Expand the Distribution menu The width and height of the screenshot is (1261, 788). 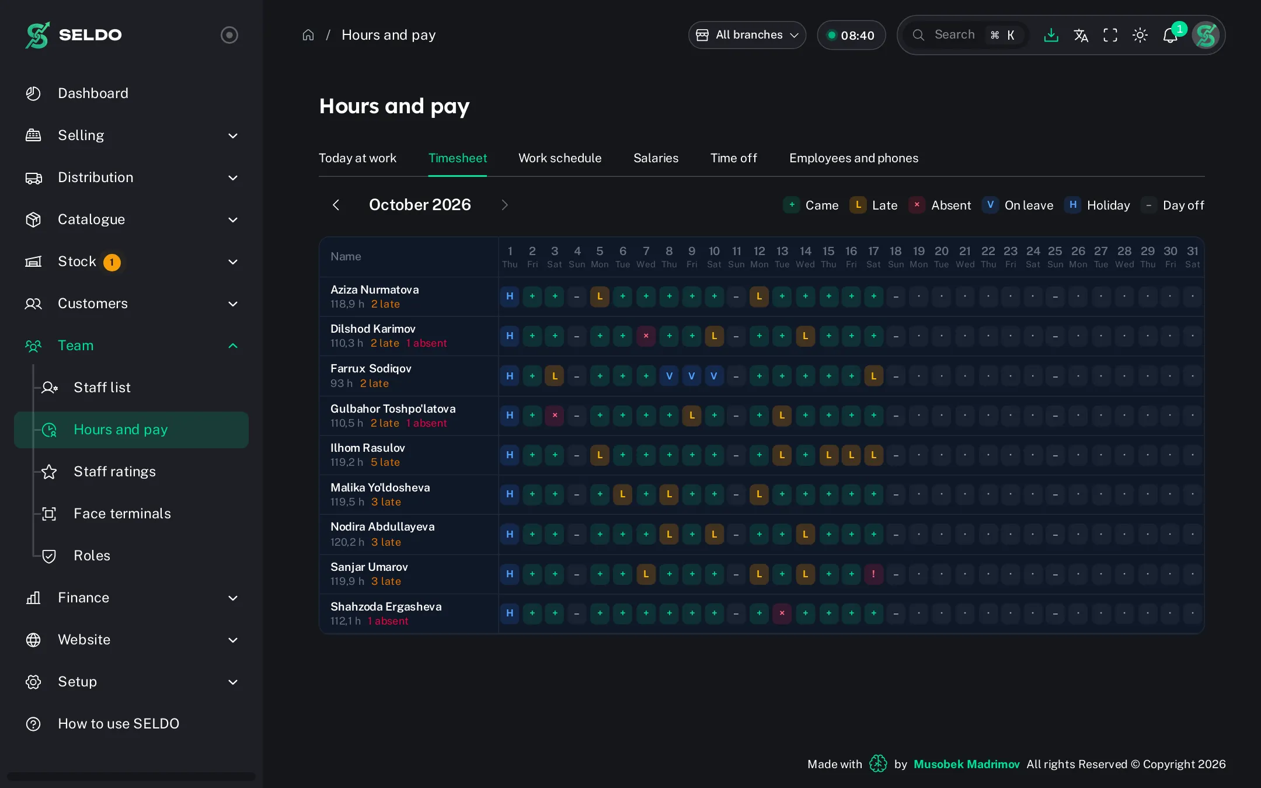(131, 177)
